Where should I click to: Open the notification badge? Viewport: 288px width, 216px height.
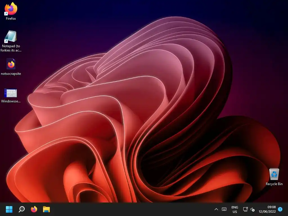click(280, 209)
